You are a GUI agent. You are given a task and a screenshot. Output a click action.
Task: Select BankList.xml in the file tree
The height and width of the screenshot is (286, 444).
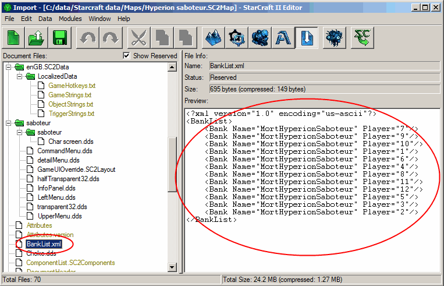44,244
